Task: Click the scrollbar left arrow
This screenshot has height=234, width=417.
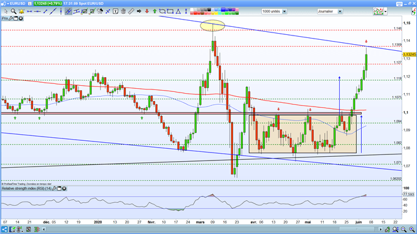Action: pos(44,229)
